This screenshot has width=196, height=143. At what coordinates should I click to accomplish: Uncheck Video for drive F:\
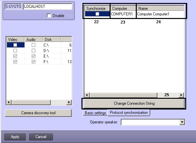15,62
